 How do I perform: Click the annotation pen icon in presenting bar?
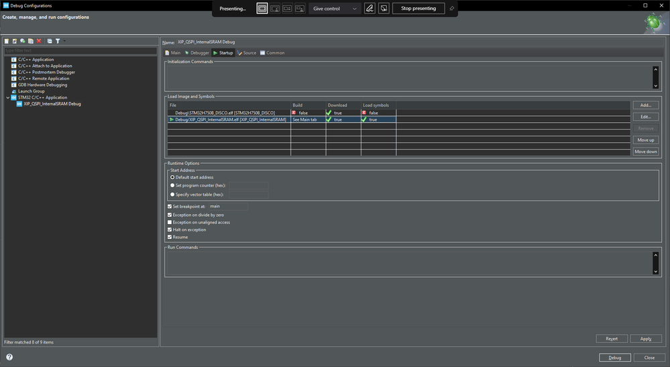click(x=370, y=9)
